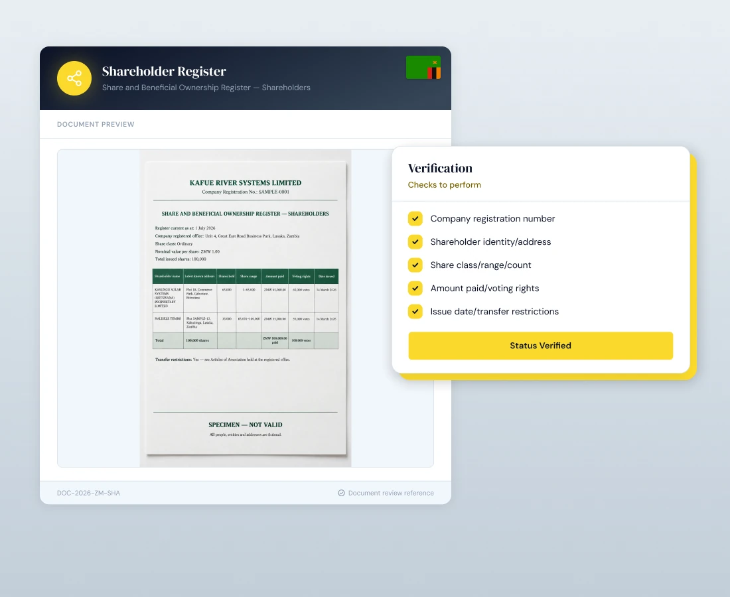Click the header subtitle about Beneficial Ownership Register
This screenshot has width=730, height=597.
tap(206, 88)
